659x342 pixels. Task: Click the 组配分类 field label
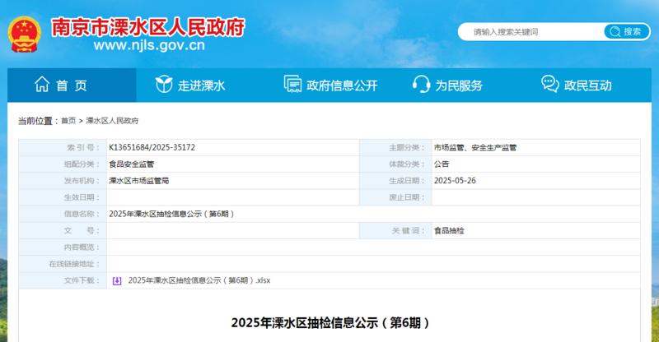tap(82, 164)
